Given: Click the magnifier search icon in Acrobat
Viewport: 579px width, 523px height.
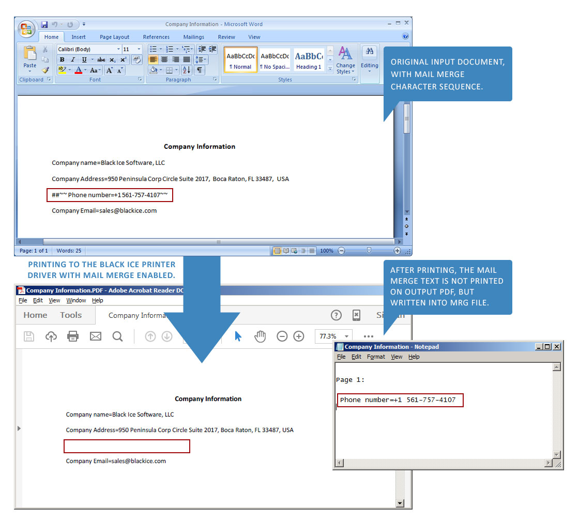Looking at the screenshot, I should coord(117,336).
